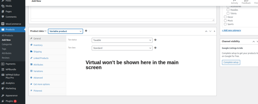The image size is (258, 104).
Task: Open the Activity panel button
Action: 235,2
